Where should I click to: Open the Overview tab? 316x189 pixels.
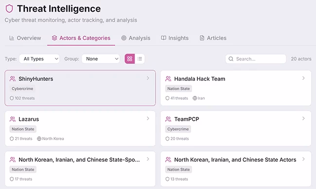click(x=25, y=38)
